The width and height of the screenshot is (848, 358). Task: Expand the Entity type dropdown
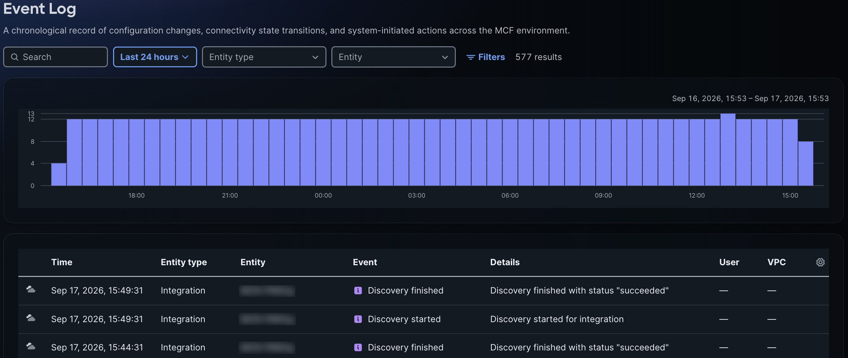pos(264,57)
